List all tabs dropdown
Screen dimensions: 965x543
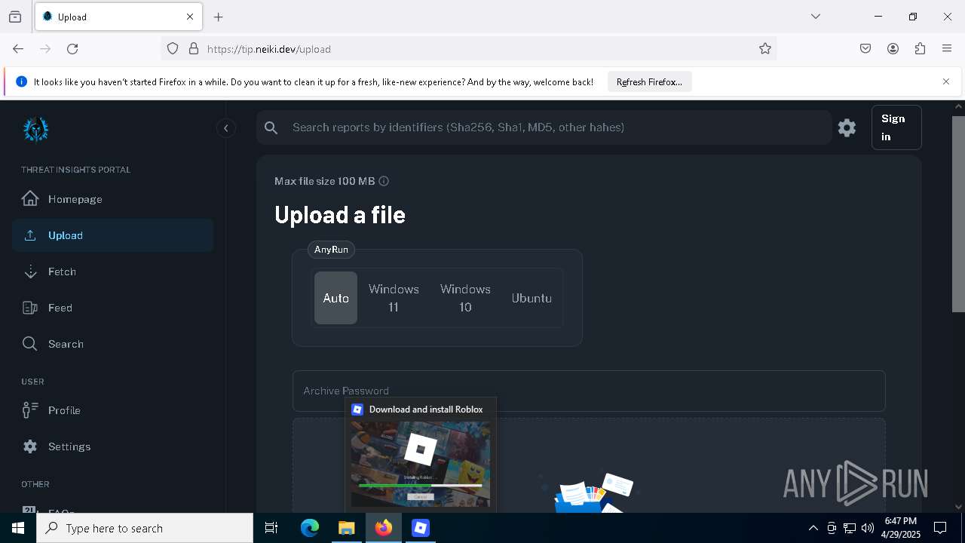click(x=816, y=17)
